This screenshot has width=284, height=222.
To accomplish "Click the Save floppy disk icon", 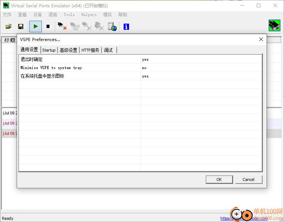I will (21, 27).
